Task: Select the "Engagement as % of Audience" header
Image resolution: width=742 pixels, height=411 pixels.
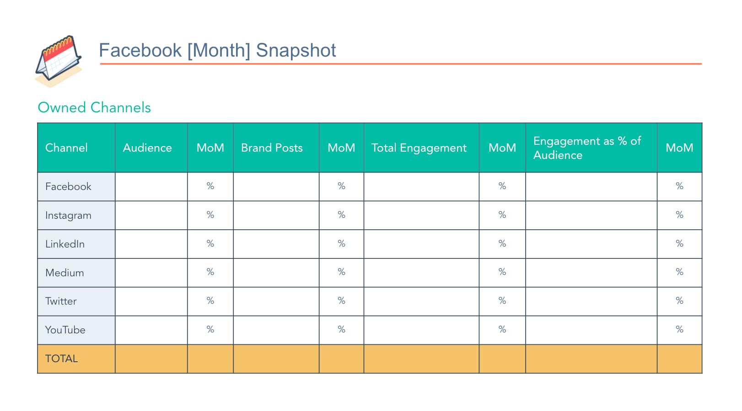Action: tap(587, 148)
